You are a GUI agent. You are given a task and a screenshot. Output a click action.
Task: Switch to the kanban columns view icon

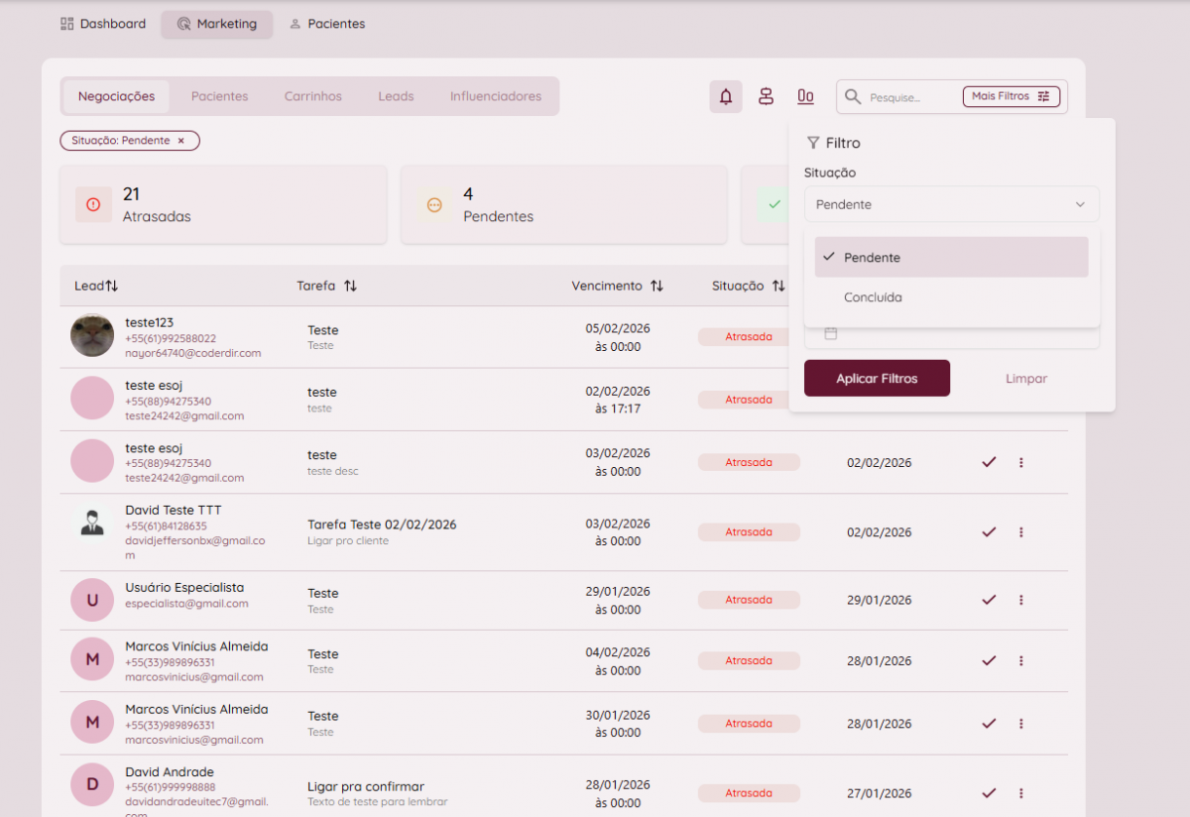pyautogui.click(x=805, y=97)
